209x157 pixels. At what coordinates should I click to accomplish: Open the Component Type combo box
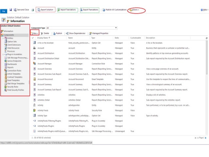point(82,28)
